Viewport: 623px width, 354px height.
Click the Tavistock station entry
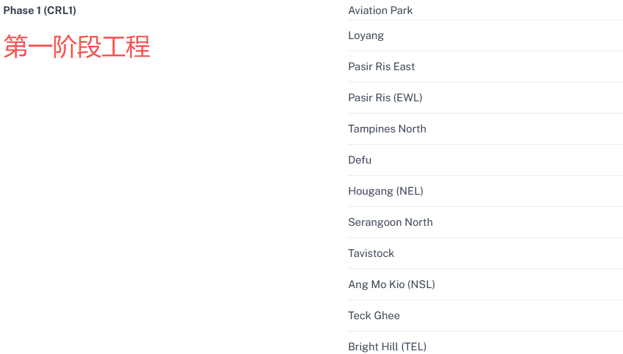pos(486,253)
